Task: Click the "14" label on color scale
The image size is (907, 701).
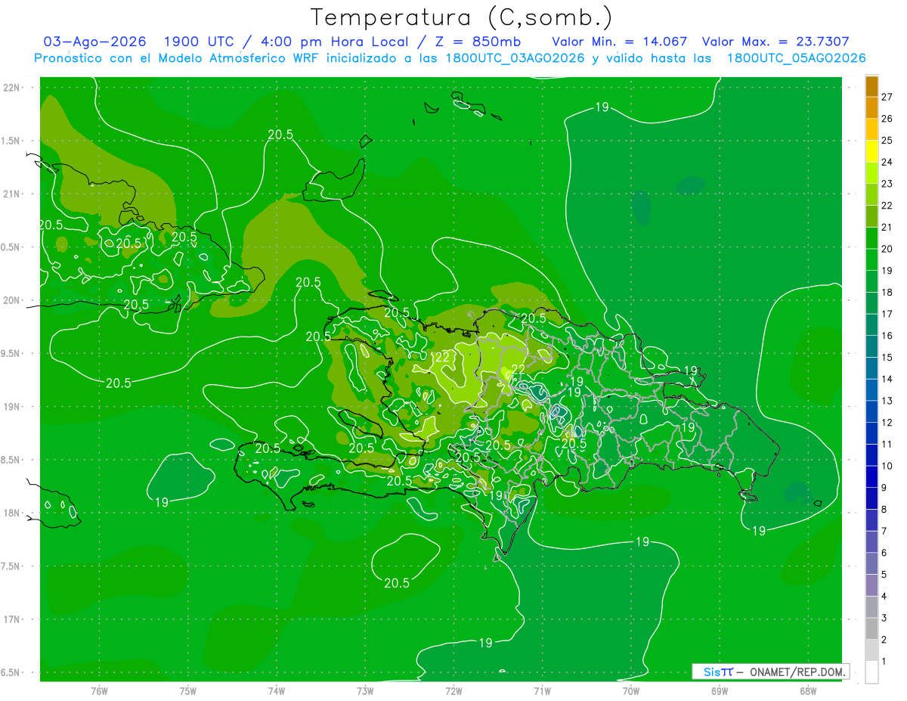Action: (887, 379)
